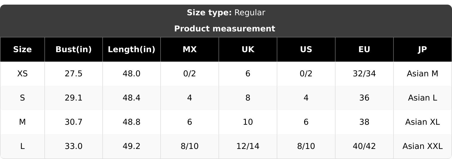The width and height of the screenshot is (452, 159).
Task: Click the 32/34 EU size cell
Action: (364, 74)
